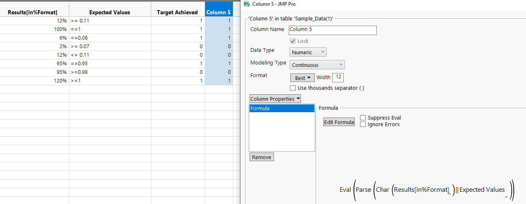Check the Suppress Eval box
526x204 pixels.
363,118
